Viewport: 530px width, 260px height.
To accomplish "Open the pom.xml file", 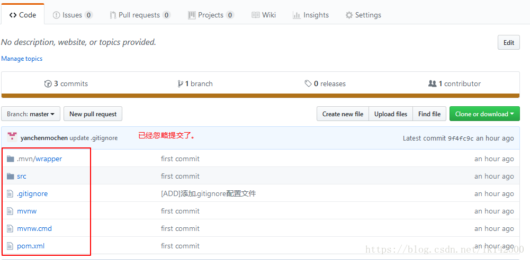I will [30, 246].
